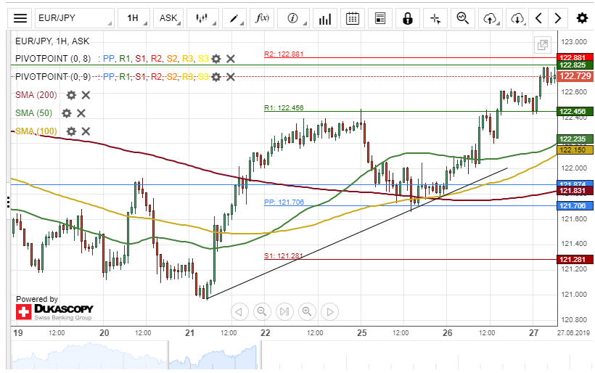595x373 pixels.
Task: Remove the SMA (200) indicator
Action: (x=86, y=95)
